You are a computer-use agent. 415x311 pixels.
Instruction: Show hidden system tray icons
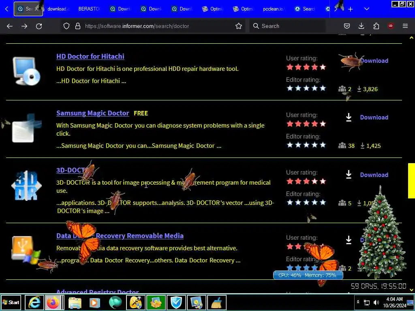click(x=358, y=302)
